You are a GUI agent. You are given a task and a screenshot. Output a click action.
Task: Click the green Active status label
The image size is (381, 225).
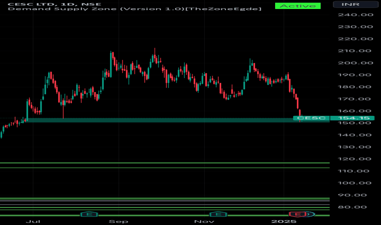(x=298, y=6)
